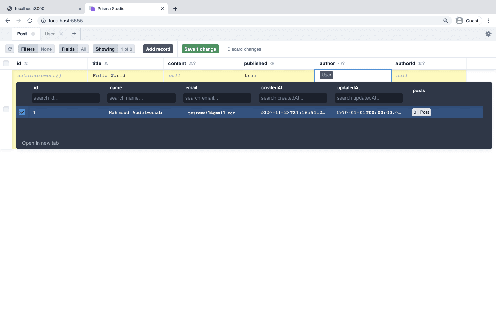This screenshot has width=496, height=310.
Task: Click the "A" type icon on title column
Action: coord(105,63)
